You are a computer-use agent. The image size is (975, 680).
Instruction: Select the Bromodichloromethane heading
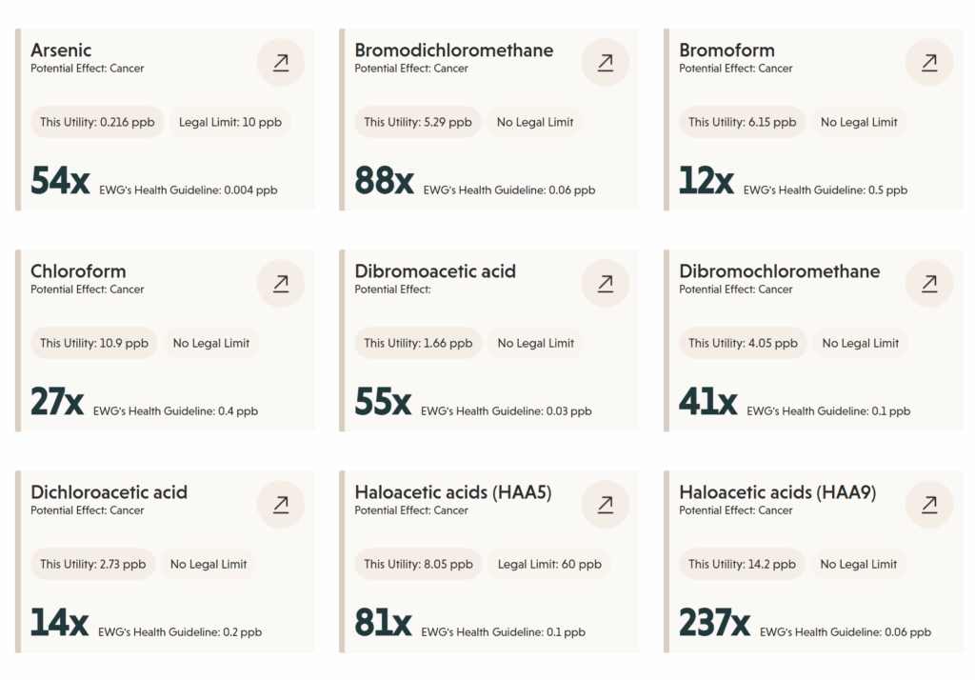coord(454,50)
